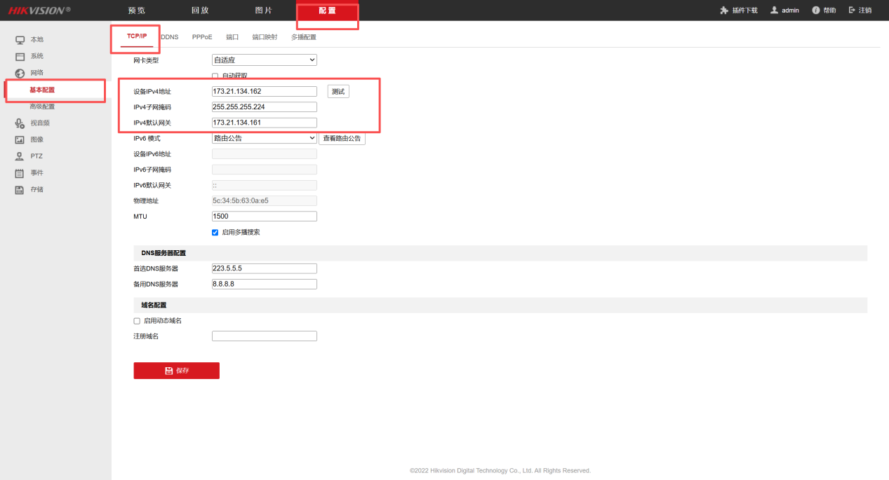Screen dimensions: 889x480
Task: Open 视音频 settings via its icon
Action: point(20,123)
